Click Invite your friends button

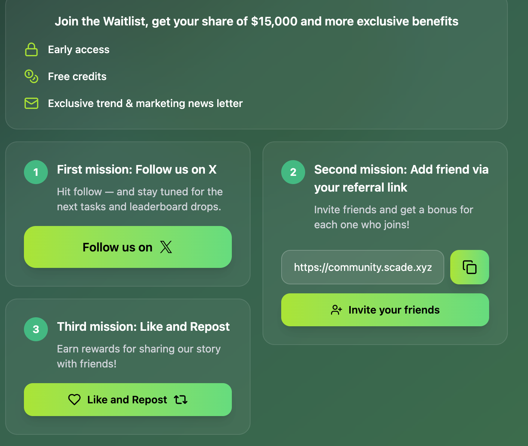click(x=385, y=310)
